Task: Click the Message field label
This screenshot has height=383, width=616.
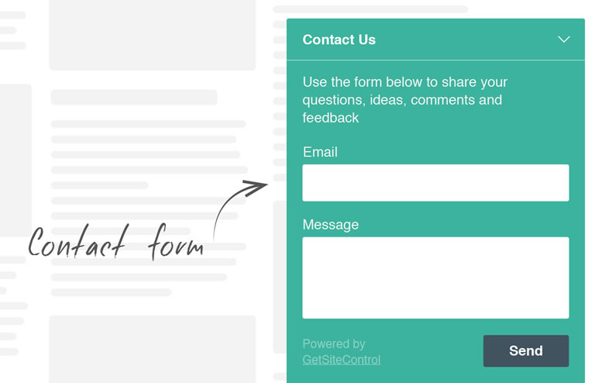Action: point(330,225)
